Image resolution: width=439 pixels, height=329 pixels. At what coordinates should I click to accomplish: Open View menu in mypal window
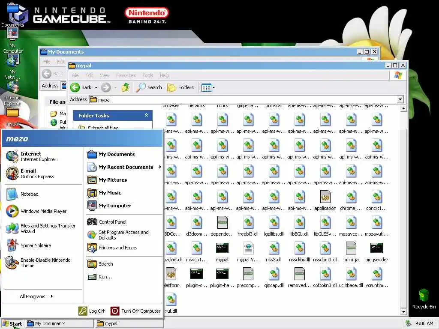[x=105, y=75]
